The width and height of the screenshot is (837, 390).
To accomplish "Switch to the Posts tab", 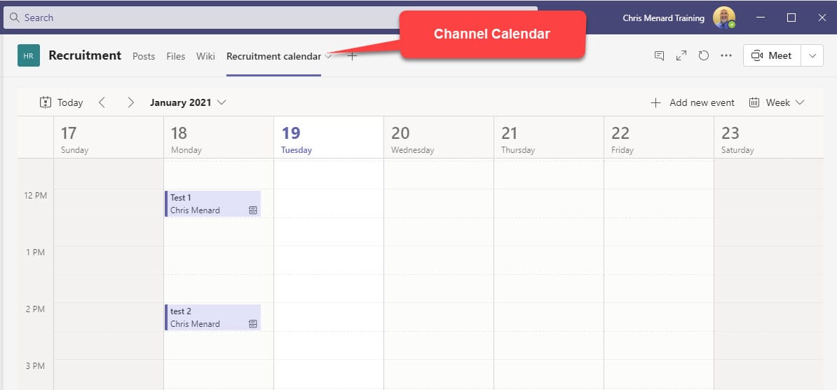I will coord(144,56).
